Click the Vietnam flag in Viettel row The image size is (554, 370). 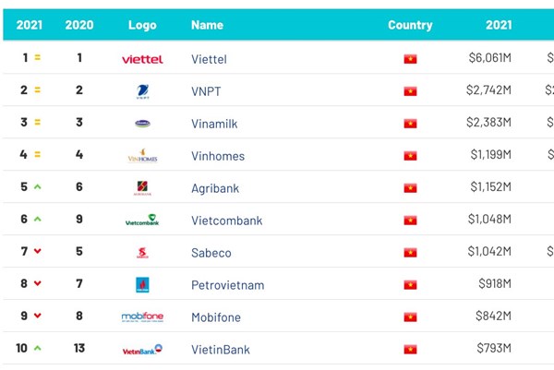click(x=410, y=59)
